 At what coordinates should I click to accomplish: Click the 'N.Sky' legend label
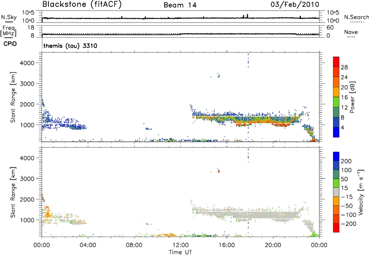click(9, 17)
